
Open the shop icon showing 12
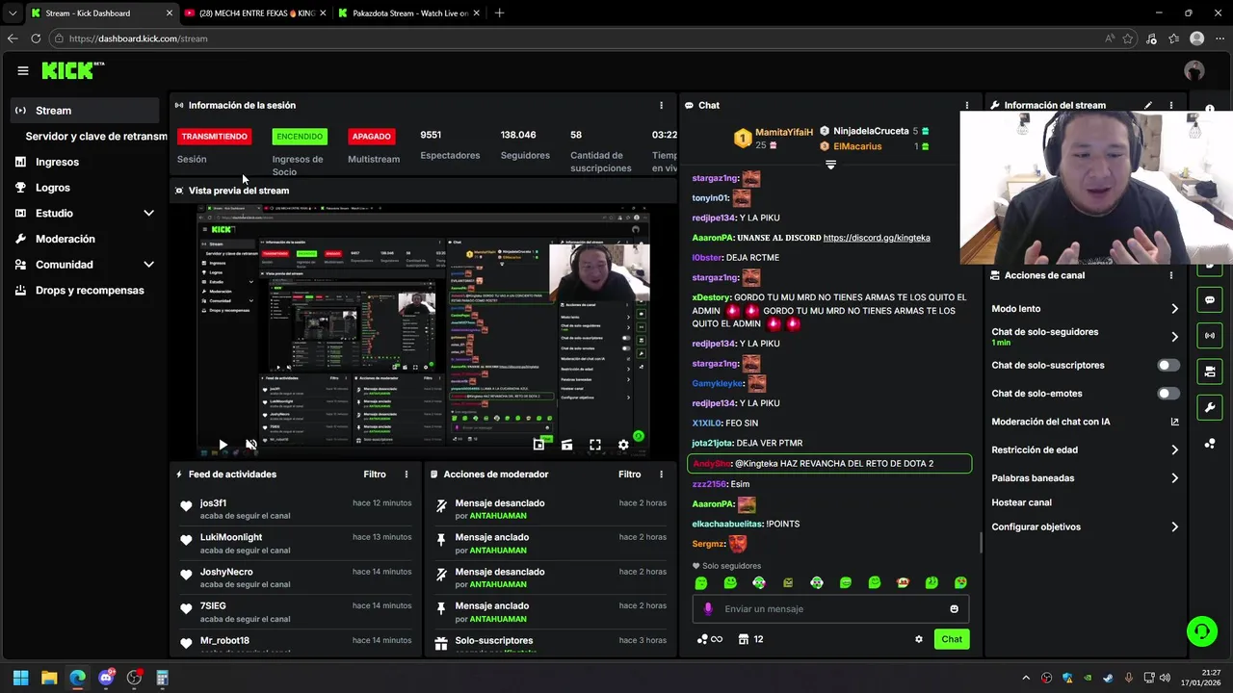[750, 639]
